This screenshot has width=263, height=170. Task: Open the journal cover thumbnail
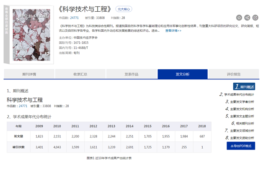31,35
